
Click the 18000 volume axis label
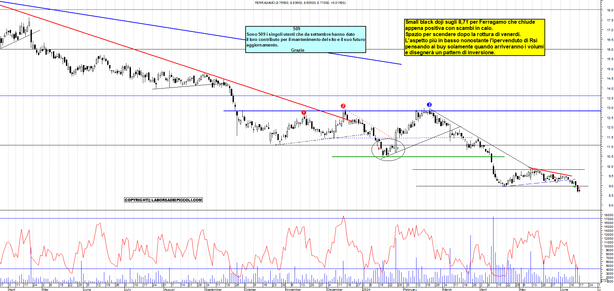[x=608, y=215]
